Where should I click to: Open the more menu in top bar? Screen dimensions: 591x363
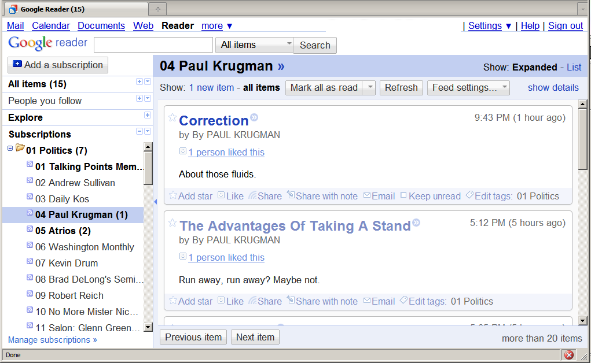pos(216,25)
